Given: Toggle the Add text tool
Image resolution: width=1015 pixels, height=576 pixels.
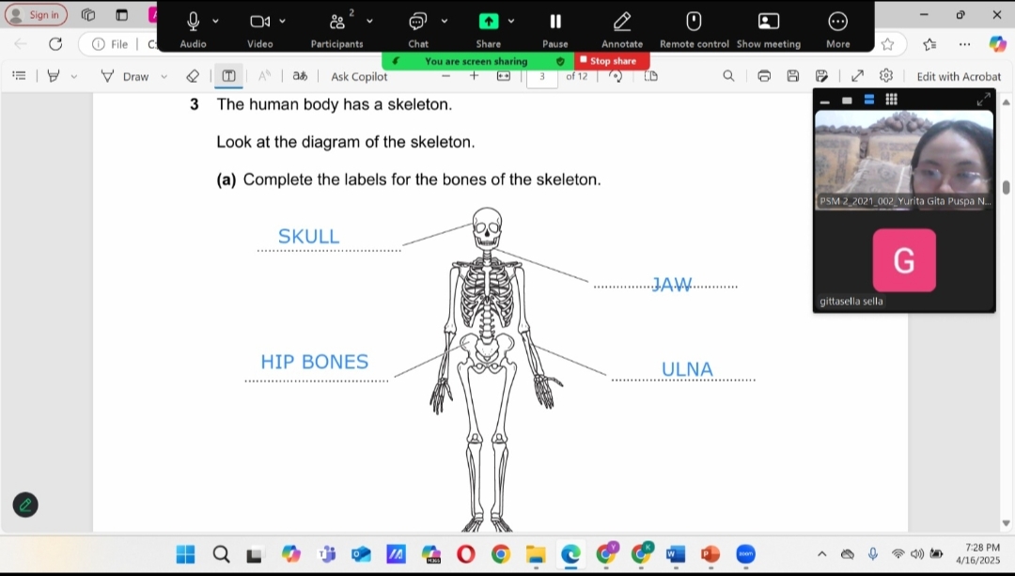Looking at the screenshot, I should point(228,76).
